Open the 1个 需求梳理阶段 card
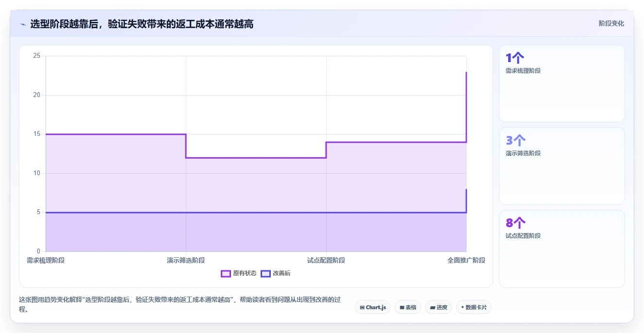The height and width of the screenshot is (333, 644). point(562,83)
